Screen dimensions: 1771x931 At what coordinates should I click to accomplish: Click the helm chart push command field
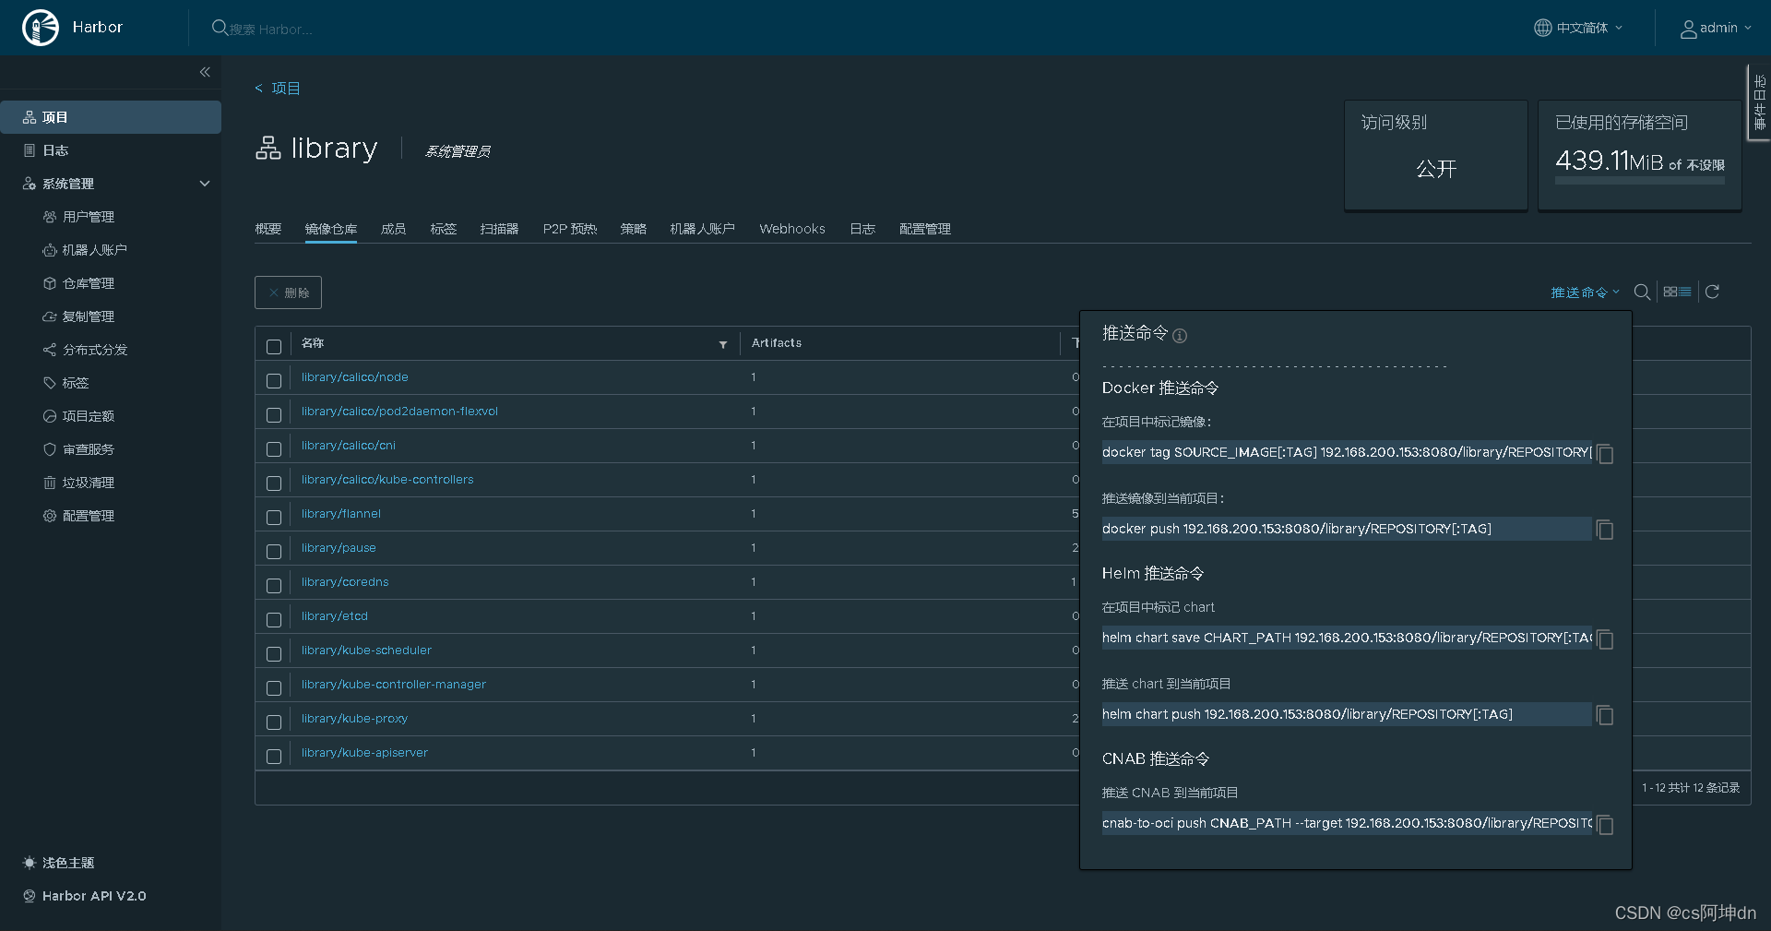pyautogui.click(x=1346, y=714)
